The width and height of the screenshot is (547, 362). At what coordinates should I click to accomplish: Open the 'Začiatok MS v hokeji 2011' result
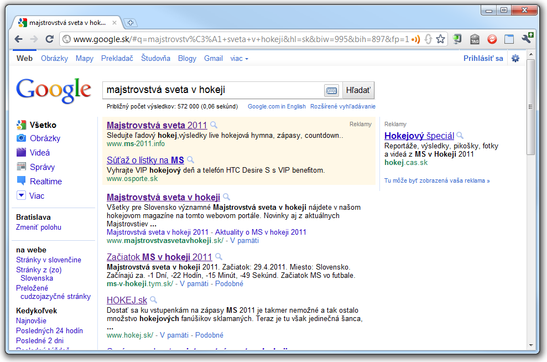click(x=159, y=257)
